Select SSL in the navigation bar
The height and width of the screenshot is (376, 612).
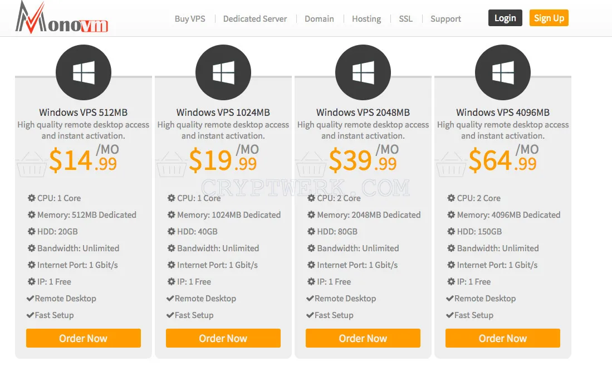click(405, 19)
